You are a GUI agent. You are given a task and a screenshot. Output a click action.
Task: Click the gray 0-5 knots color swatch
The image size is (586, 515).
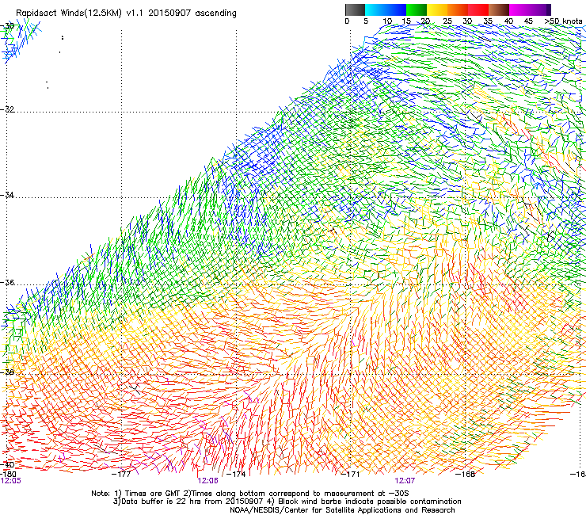coord(355,10)
